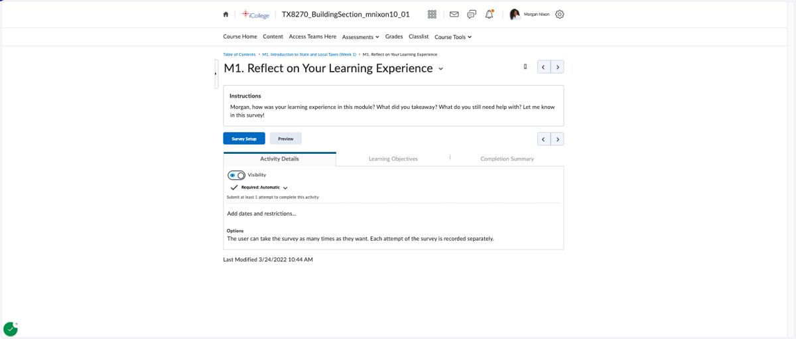Click the next arrow beside the Preview row

(x=558, y=139)
